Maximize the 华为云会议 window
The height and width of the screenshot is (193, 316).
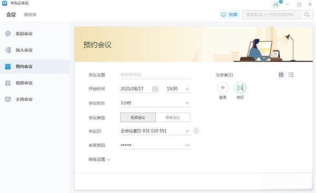[299, 4]
